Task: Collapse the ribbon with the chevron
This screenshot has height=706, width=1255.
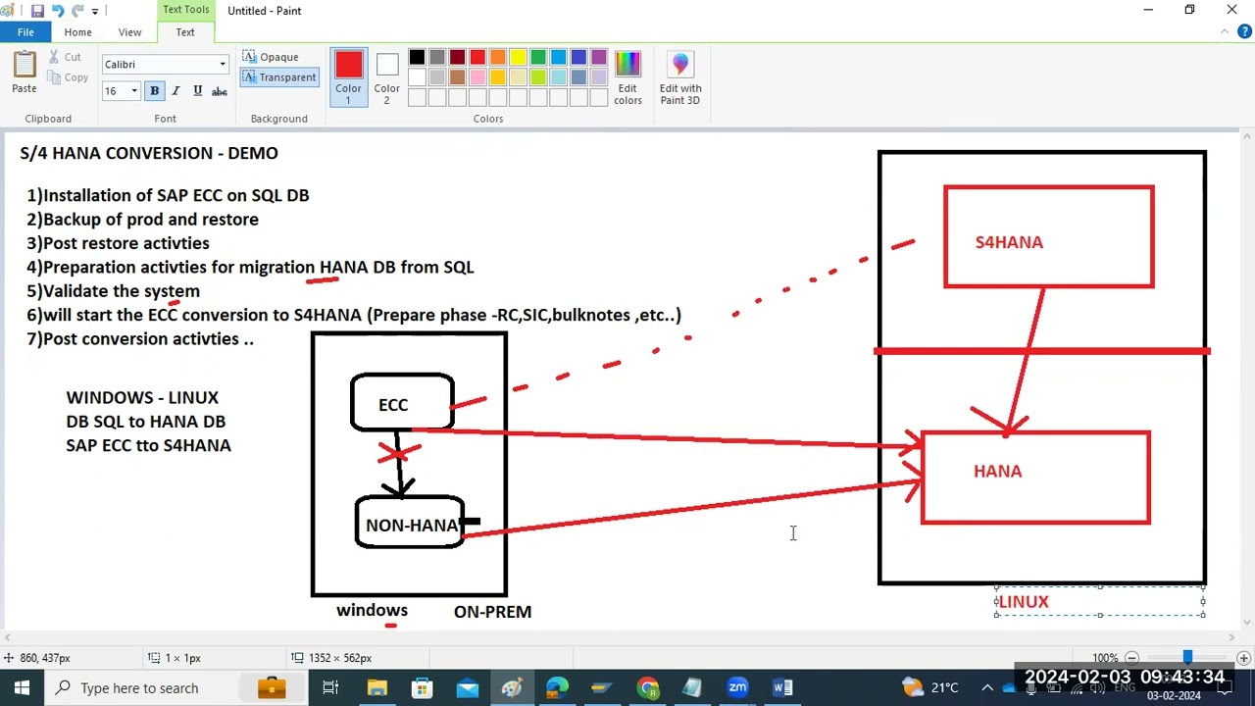Action: pos(1225,32)
